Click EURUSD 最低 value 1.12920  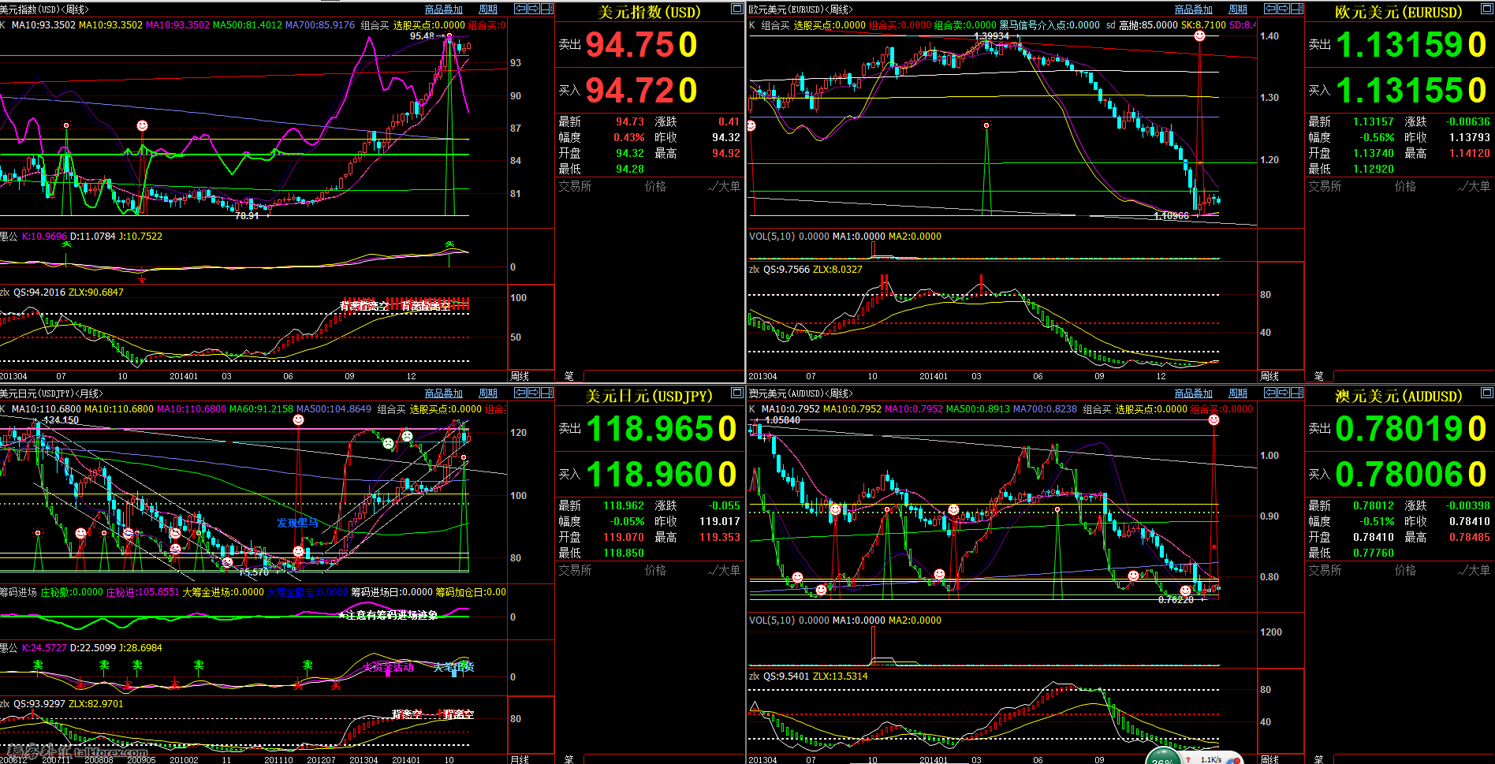[x=1374, y=169]
